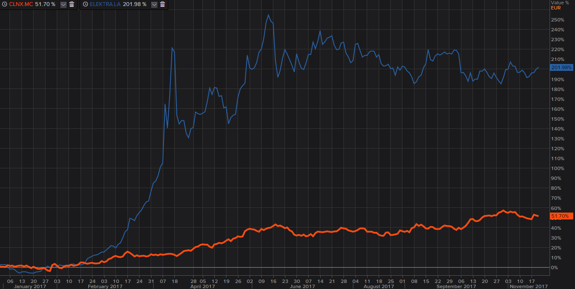The height and width of the screenshot is (289, 575).
Task: Click the EUR currency label
Action: [x=555, y=8]
